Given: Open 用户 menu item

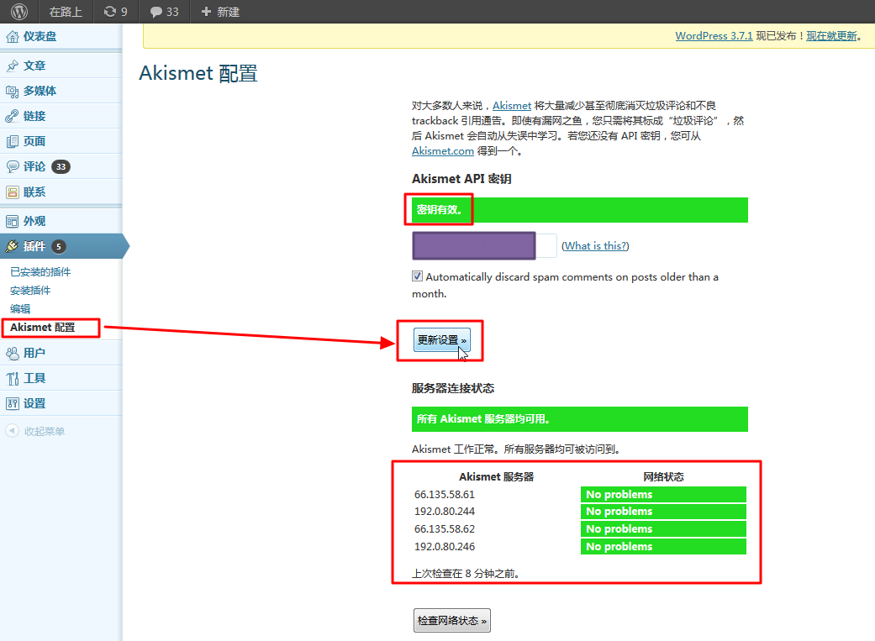Looking at the screenshot, I should click(61, 353).
